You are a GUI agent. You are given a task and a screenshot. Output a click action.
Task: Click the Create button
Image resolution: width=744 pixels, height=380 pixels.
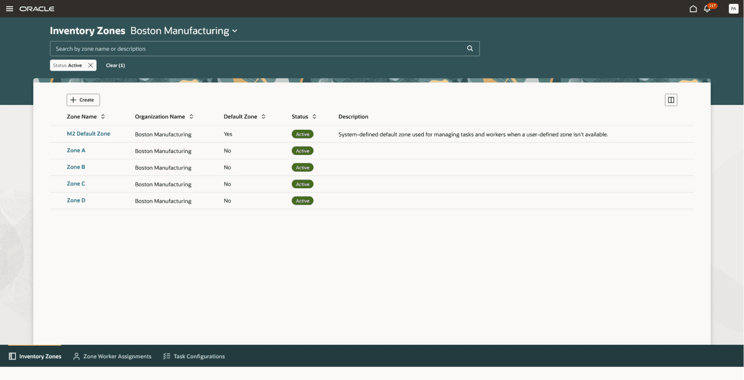83,100
